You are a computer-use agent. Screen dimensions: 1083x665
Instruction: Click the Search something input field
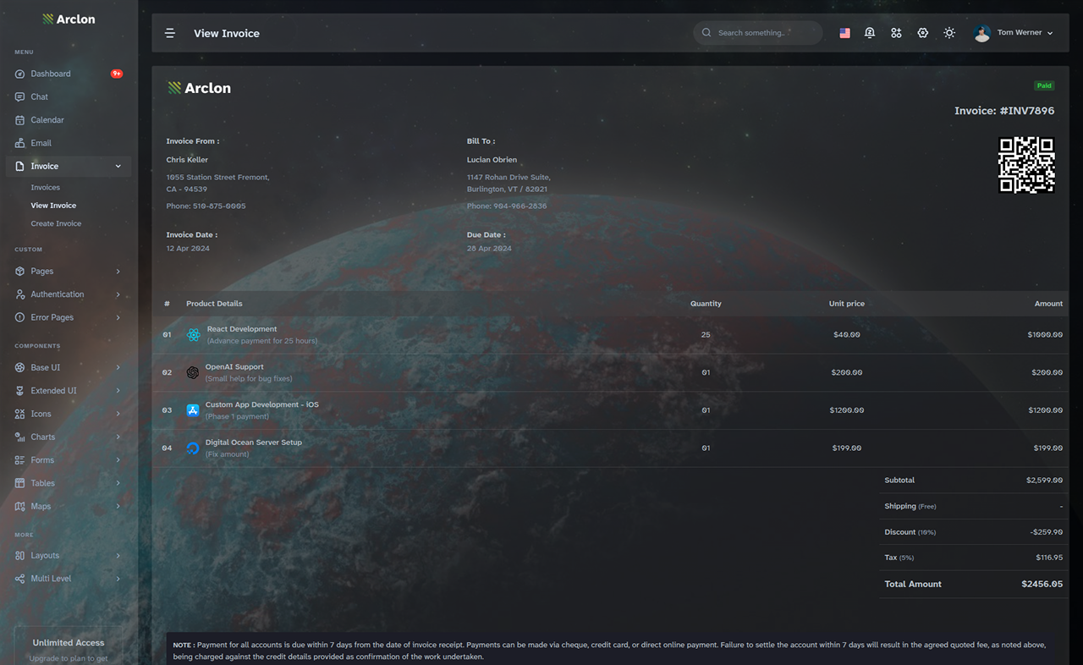[x=758, y=33]
